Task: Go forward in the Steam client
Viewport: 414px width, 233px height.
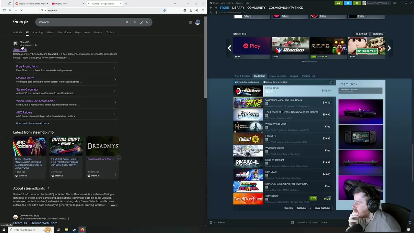Action: click(x=216, y=8)
